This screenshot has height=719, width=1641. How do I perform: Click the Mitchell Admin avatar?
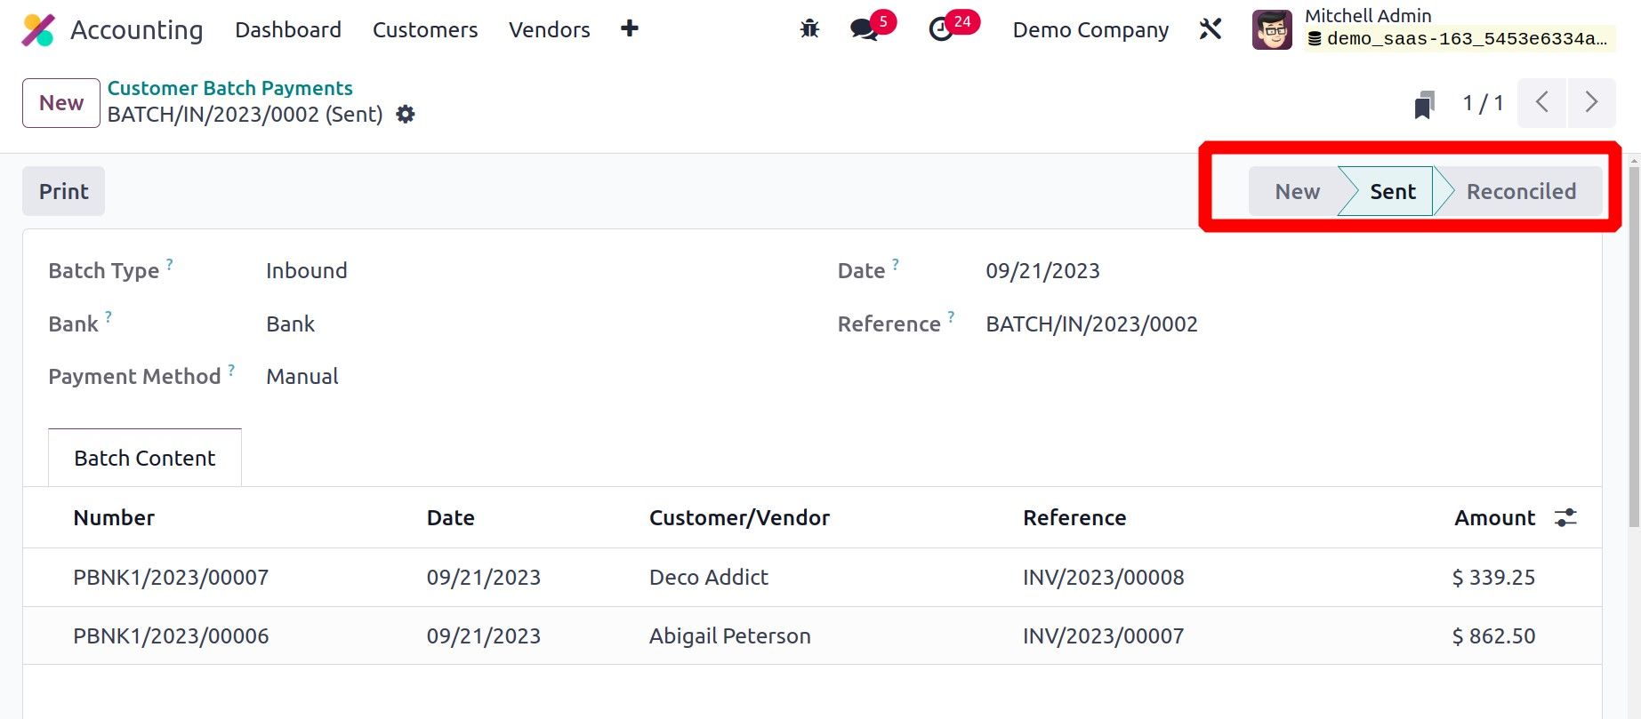1272,30
